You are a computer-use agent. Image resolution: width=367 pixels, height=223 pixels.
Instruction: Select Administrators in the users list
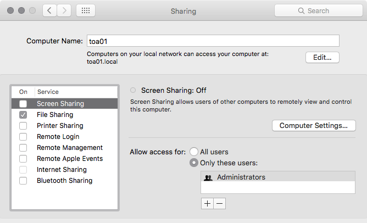point(278,177)
